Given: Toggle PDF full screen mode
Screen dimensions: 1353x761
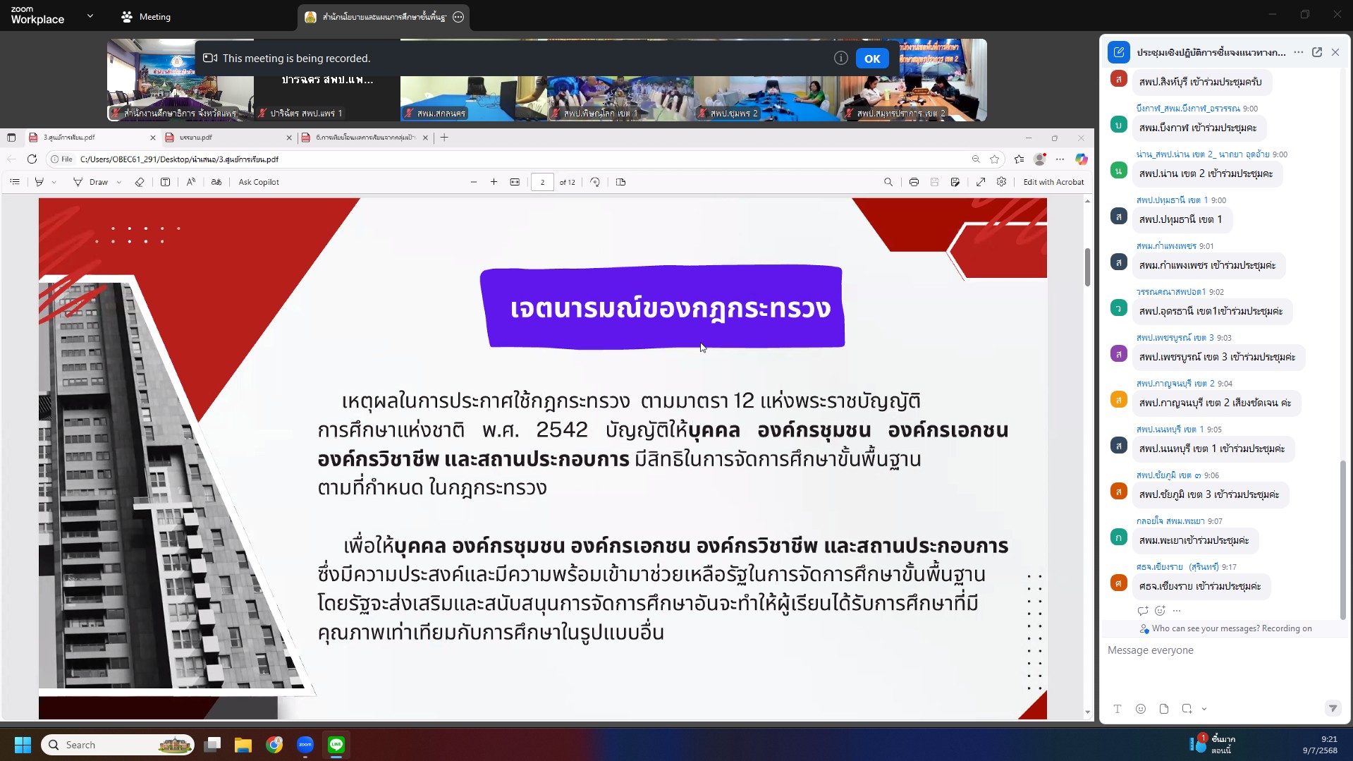Looking at the screenshot, I should coord(981,182).
